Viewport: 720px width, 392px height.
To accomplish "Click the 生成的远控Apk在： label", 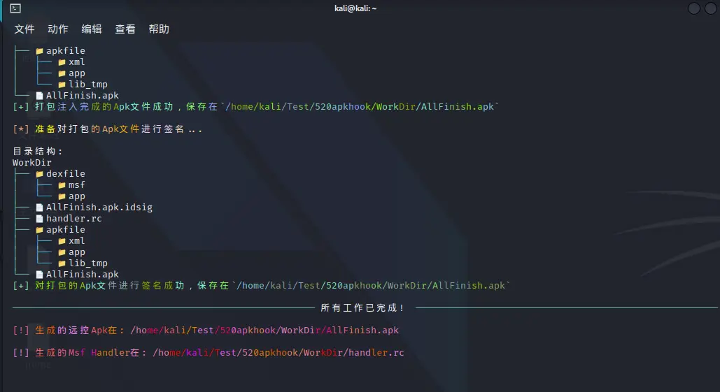I will 80,330.
